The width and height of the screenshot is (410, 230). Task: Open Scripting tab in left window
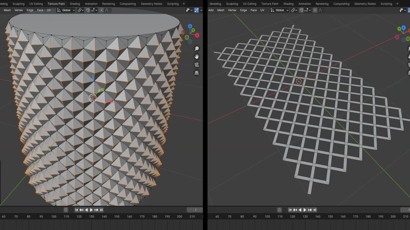173,4
